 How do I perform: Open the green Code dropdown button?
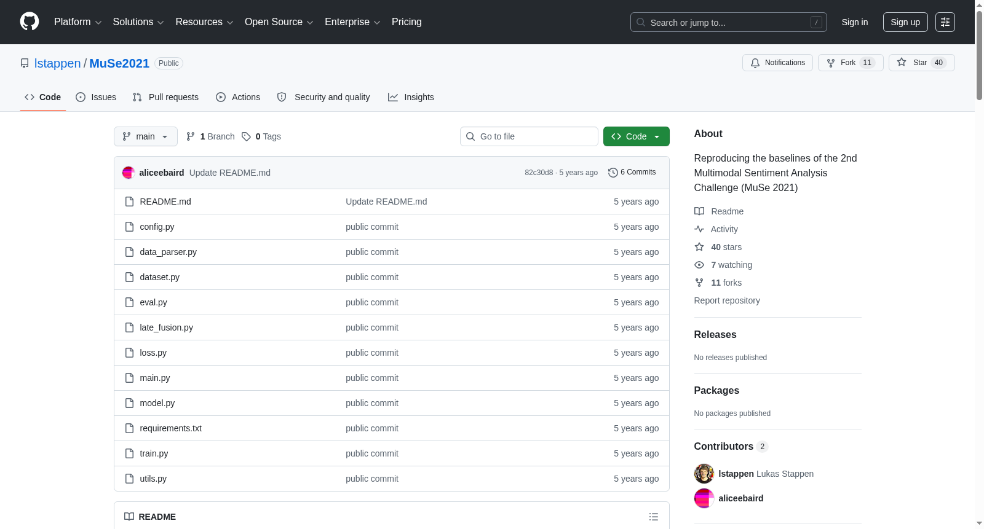click(x=637, y=136)
